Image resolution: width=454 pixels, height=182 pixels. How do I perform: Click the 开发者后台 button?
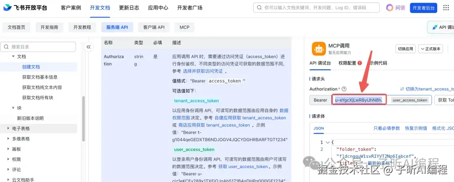423,8
